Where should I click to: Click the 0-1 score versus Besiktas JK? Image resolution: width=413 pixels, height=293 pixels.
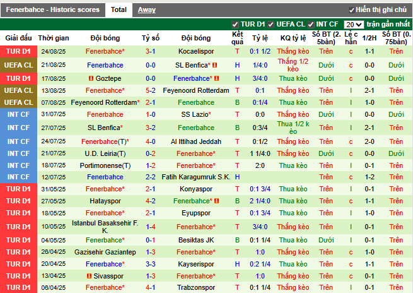tap(151, 240)
